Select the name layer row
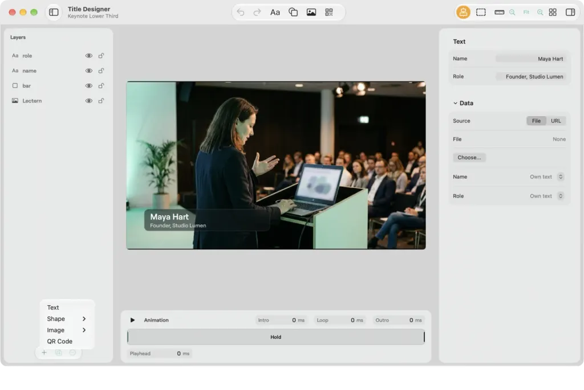Image resolution: width=584 pixels, height=390 pixels. (x=58, y=71)
